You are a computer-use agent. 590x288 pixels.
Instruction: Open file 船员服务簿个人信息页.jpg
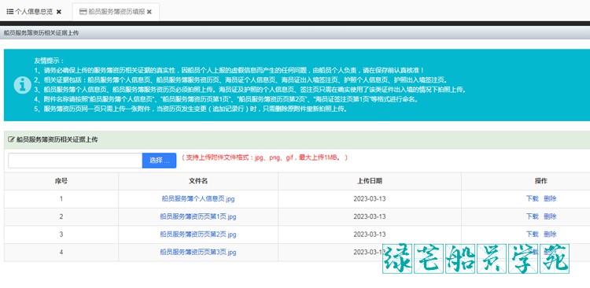tap(198, 199)
